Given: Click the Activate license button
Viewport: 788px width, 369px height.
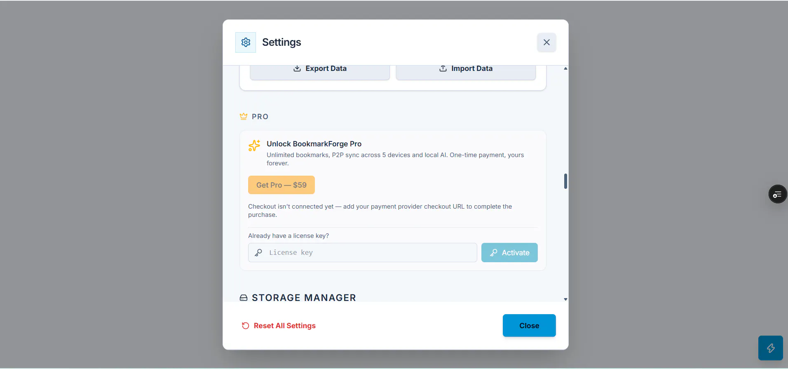Looking at the screenshot, I should click(x=509, y=252).
